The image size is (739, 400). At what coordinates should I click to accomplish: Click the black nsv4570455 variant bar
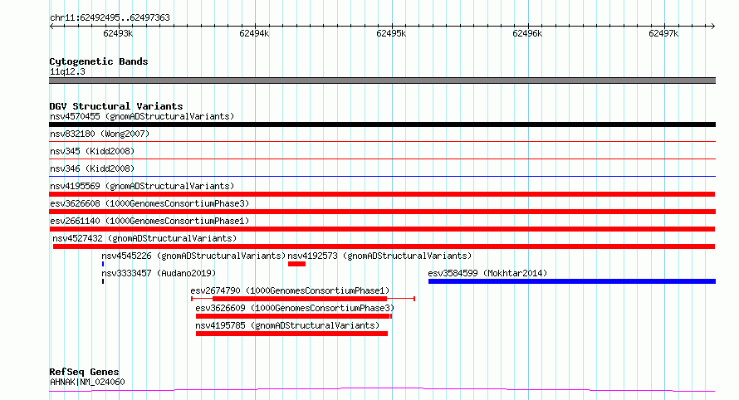(x=382, y=124)
